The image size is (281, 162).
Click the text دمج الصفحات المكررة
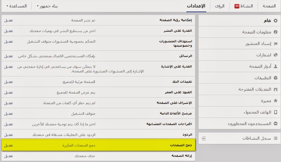(79, 145)
